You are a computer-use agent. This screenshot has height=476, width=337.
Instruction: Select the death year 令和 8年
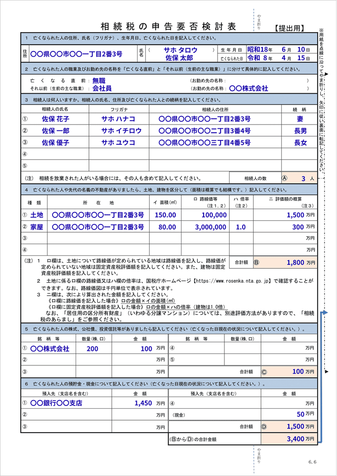pyautogui.click(x=259, y=58)
